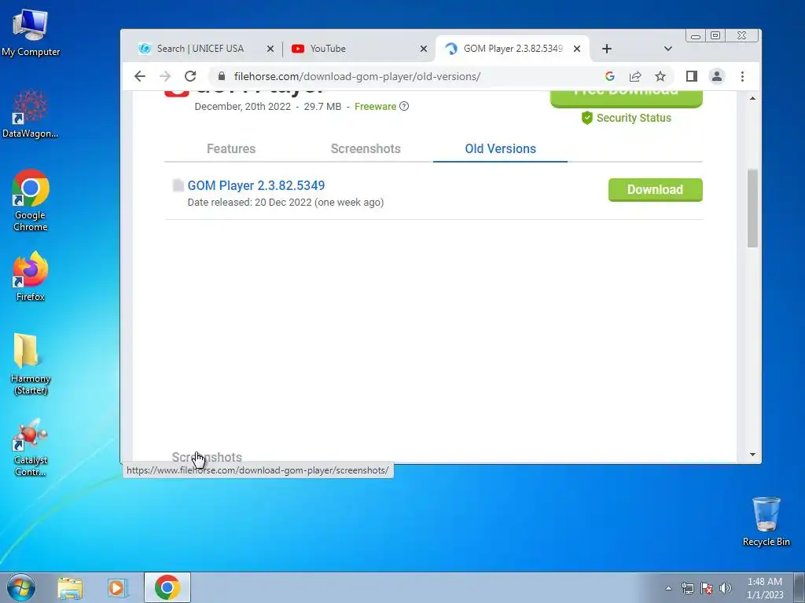Select My Computer desktop icon
This screenshot has height=603, width=805.
point(31,32)
